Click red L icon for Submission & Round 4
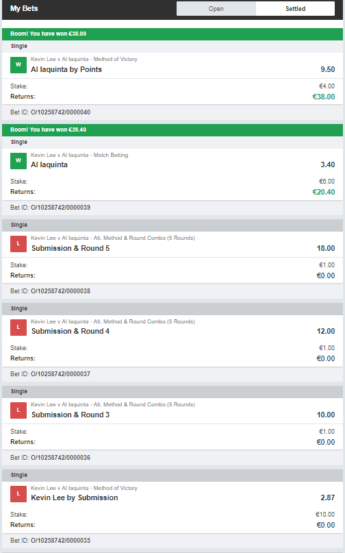The width and height of the screenshot is (345, 553). pyautogui.click(x=18, y=328)
